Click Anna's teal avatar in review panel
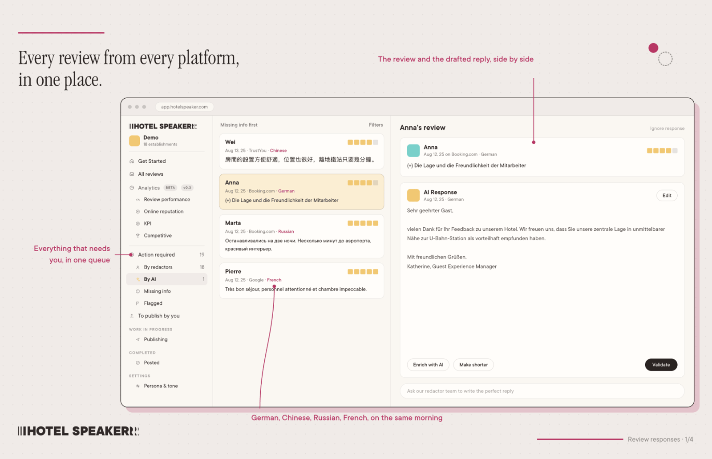This screenshot has height=459, width=712. 413,150
